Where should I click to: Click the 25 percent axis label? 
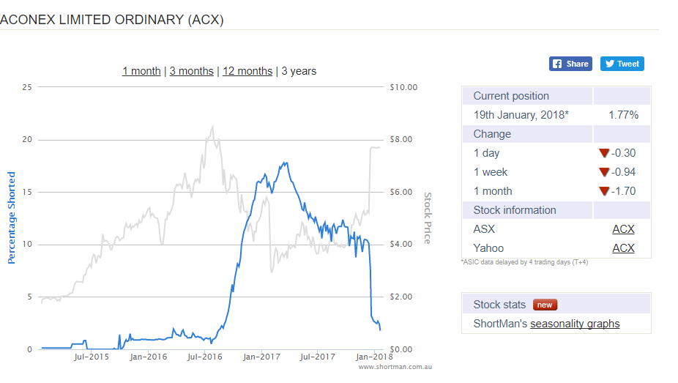(x=27, y=87)
